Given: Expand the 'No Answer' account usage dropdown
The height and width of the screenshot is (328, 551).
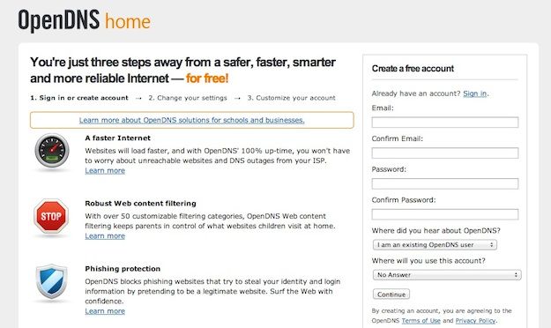Looking at the screenshot, I should coord(447,275).
